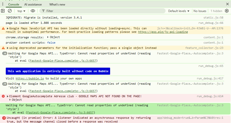Screen dimensions: 231x123
Task: Open the Default levels dropdown
Action: pos(179,11)
